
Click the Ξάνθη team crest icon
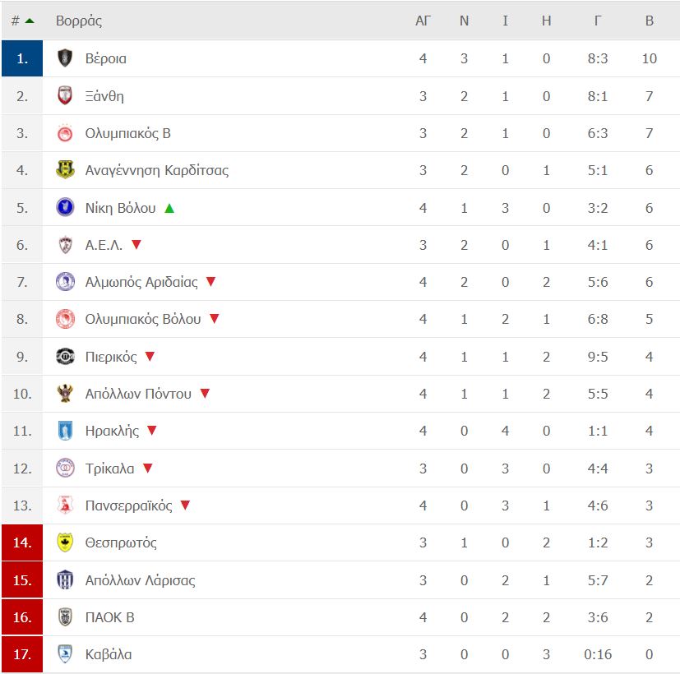[x=65, y=96]
